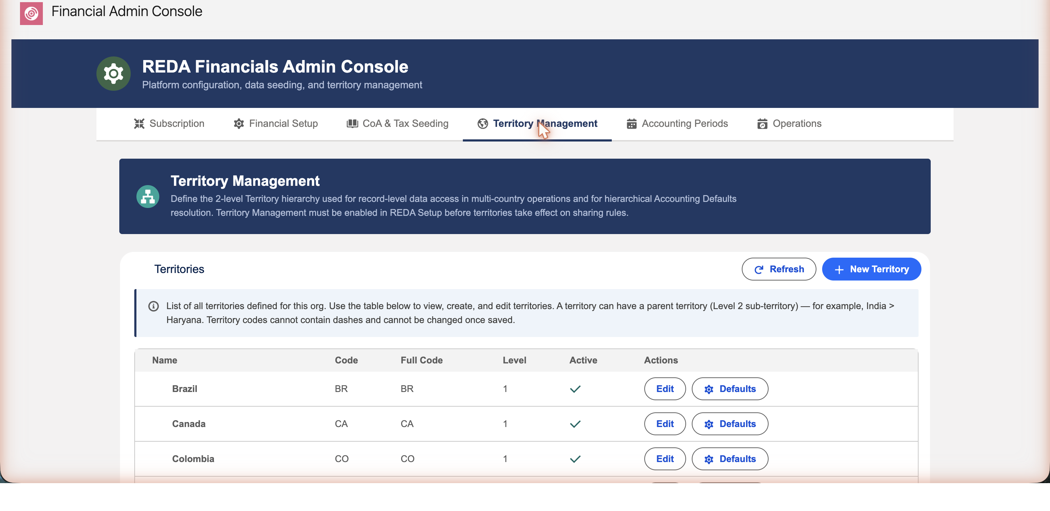Click the gear icon in Colombia's Defaults button

point(709,460)
